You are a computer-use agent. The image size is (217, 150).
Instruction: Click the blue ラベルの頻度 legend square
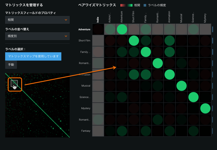coord(145,5)
